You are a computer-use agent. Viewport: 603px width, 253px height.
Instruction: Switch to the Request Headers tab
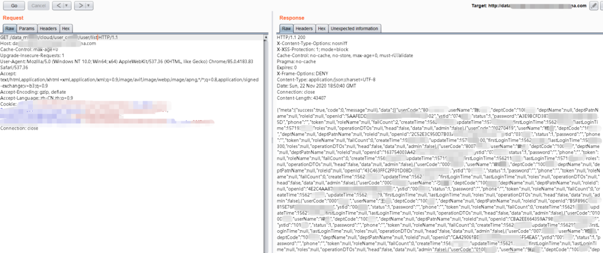click(48, 29)
